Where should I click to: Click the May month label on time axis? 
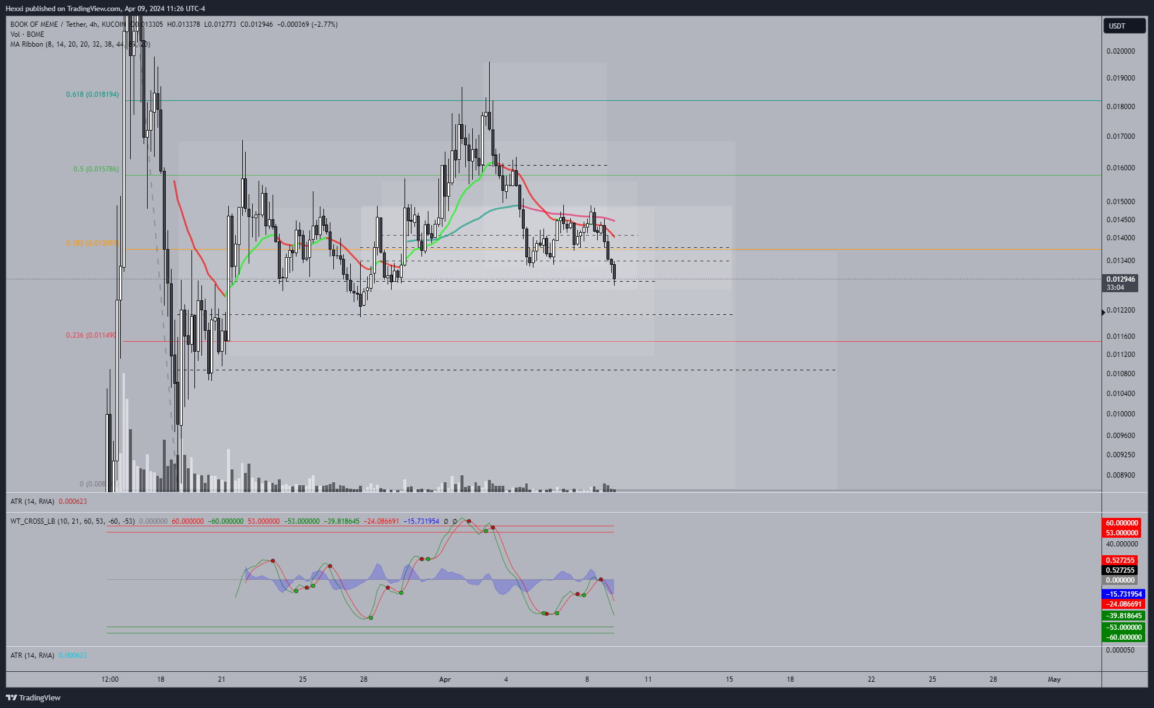[1054, 679]
